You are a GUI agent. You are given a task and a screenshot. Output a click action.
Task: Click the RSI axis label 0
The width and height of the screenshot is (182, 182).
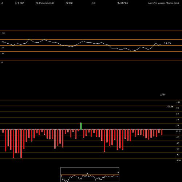point(2,62)
